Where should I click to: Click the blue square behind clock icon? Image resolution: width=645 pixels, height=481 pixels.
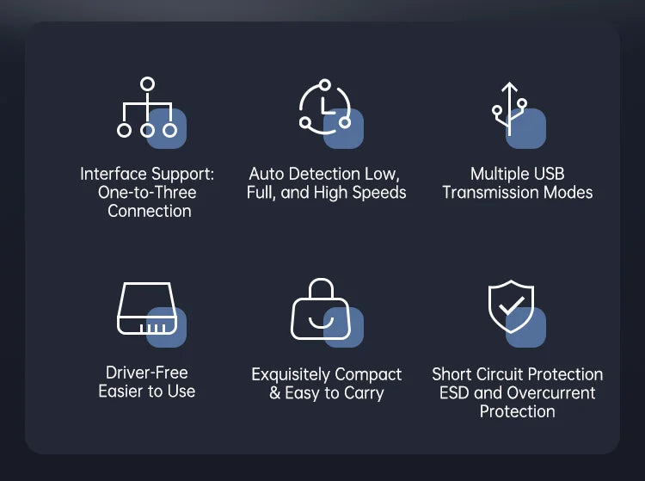pyautogui.click(x=343, y=128)
